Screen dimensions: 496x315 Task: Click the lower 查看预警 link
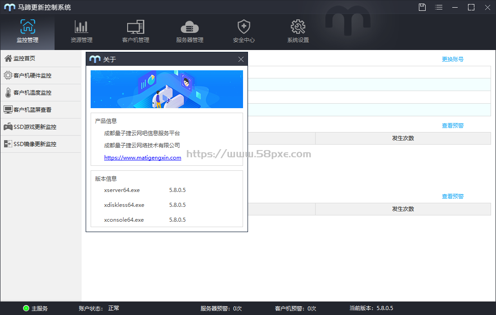tap(453, 196)
